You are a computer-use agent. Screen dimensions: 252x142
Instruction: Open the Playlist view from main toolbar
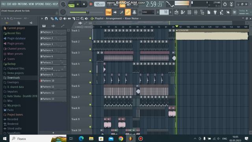point(176,12)
